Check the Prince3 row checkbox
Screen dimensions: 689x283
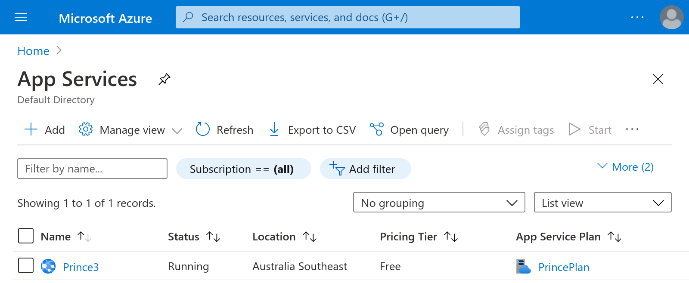(x=26, y=265)
